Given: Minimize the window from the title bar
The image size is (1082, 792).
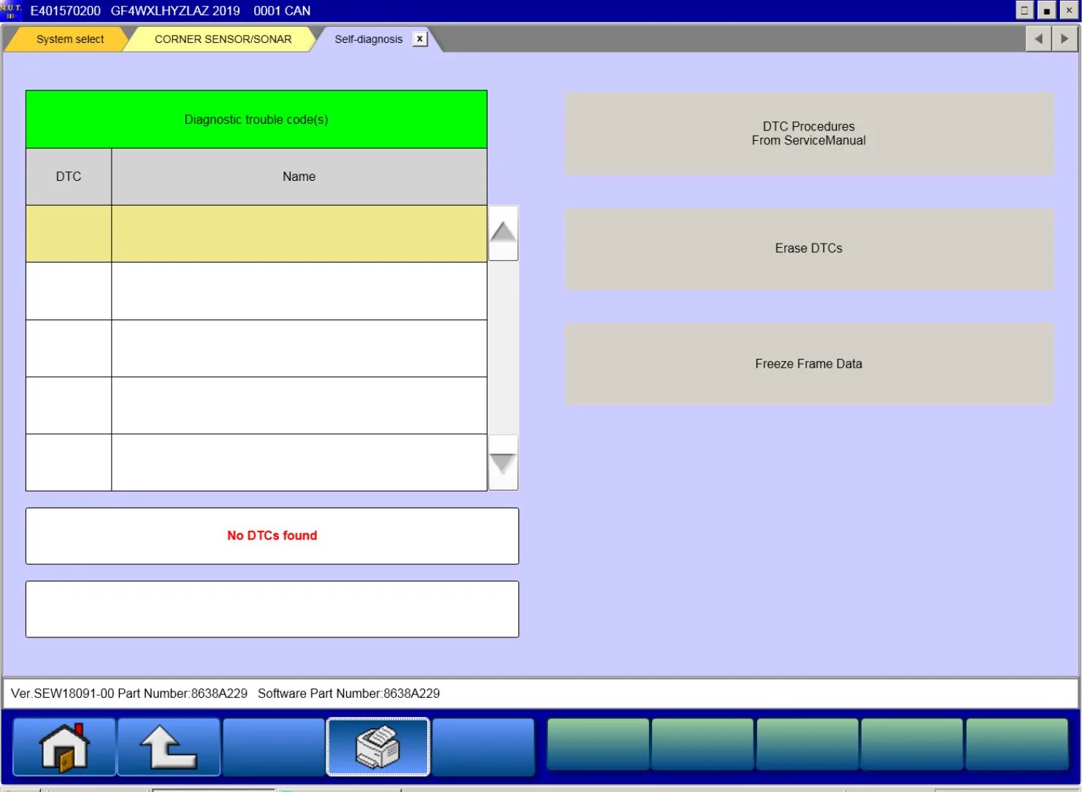Looking at the screenshot, I should pyautogui.click(x=1024, y=10).
